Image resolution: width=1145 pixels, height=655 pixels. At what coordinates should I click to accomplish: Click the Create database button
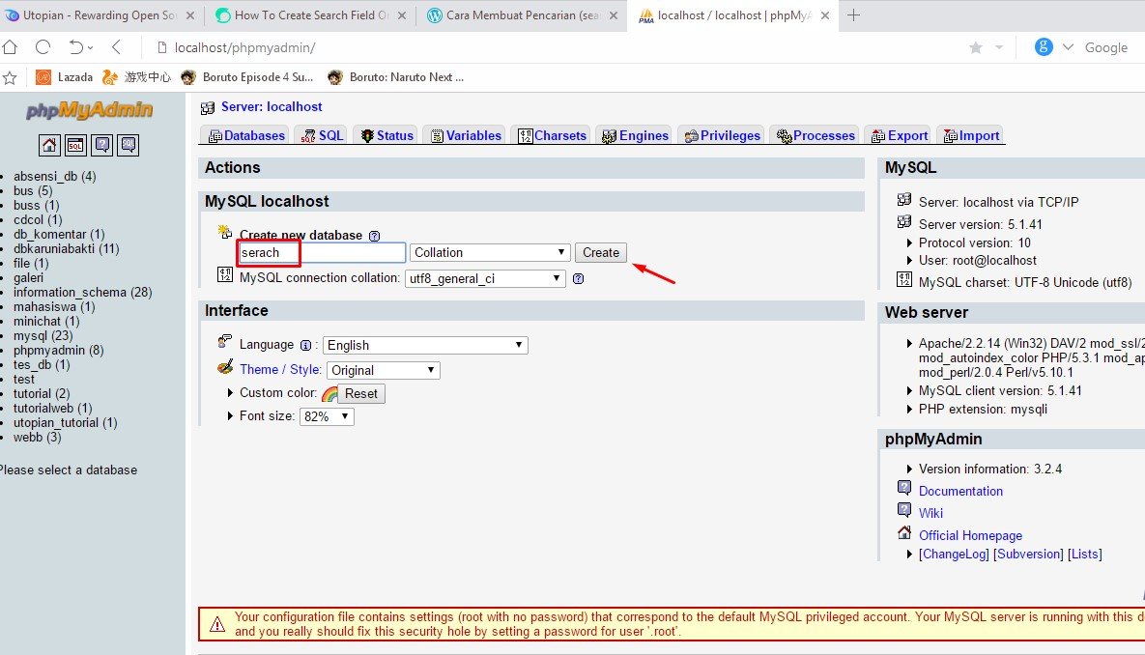pos(600,253)
